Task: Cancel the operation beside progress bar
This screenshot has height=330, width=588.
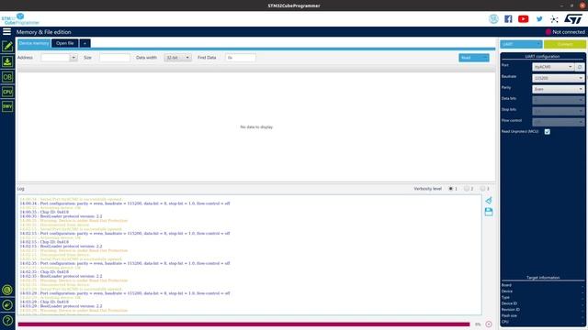Action: [x=489, y=324]
